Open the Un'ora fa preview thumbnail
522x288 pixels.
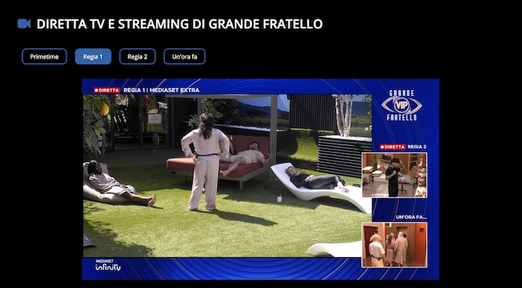click(x=394, y=244)
